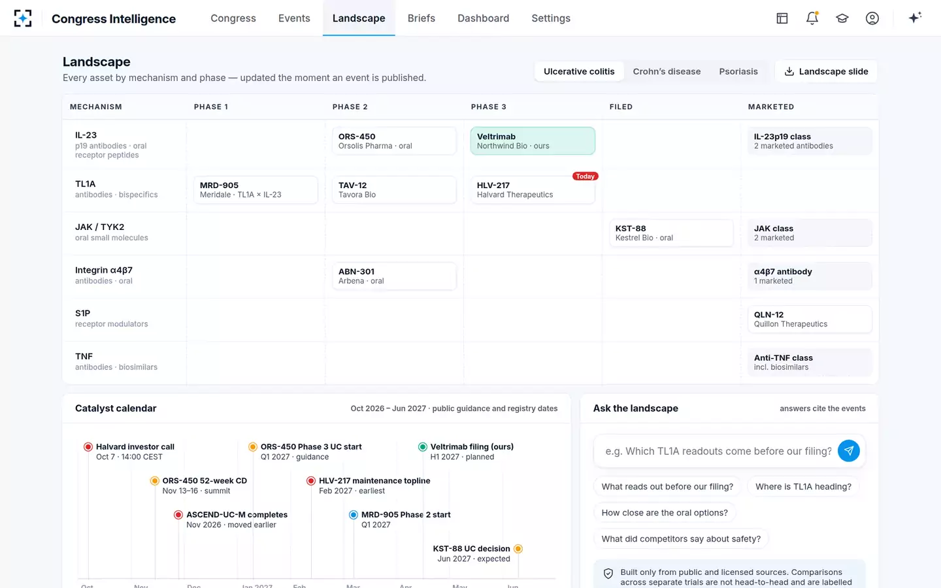Select the ORS-450 52-week CD marker
The width and height of the screenshot is (941, 588).
155,481
